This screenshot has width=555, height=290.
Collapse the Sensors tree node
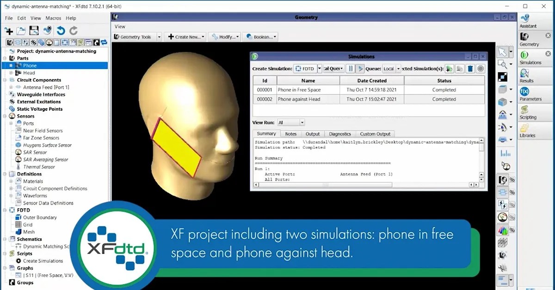(5, 116)
